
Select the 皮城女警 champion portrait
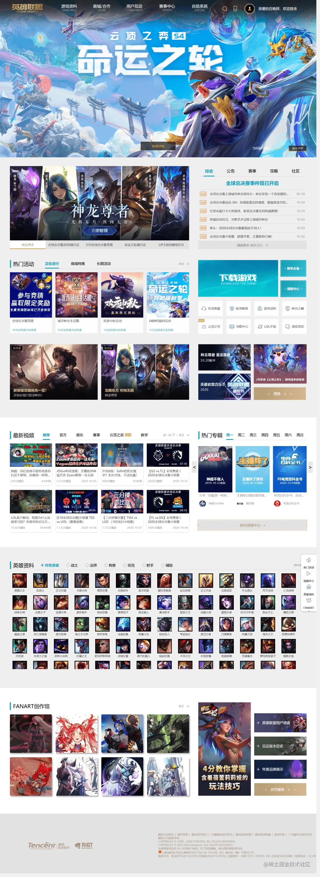point(123,646)
